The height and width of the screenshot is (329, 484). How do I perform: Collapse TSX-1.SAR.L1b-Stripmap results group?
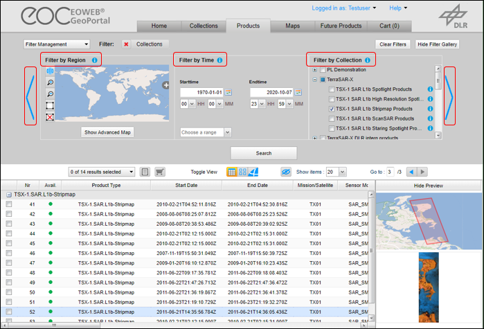[x=9, y=195]
